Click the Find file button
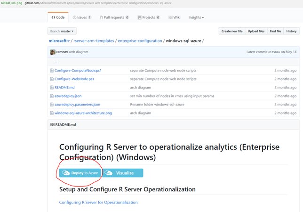The image size is (303, 212). click(275, 31)
